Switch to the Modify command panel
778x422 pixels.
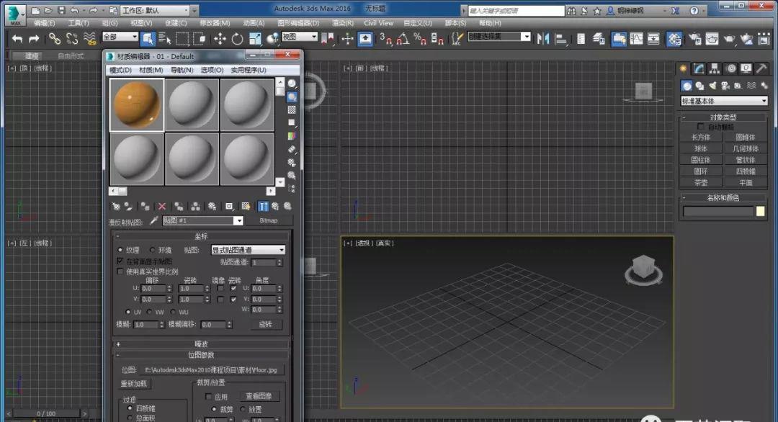click(x=699, y=68)
